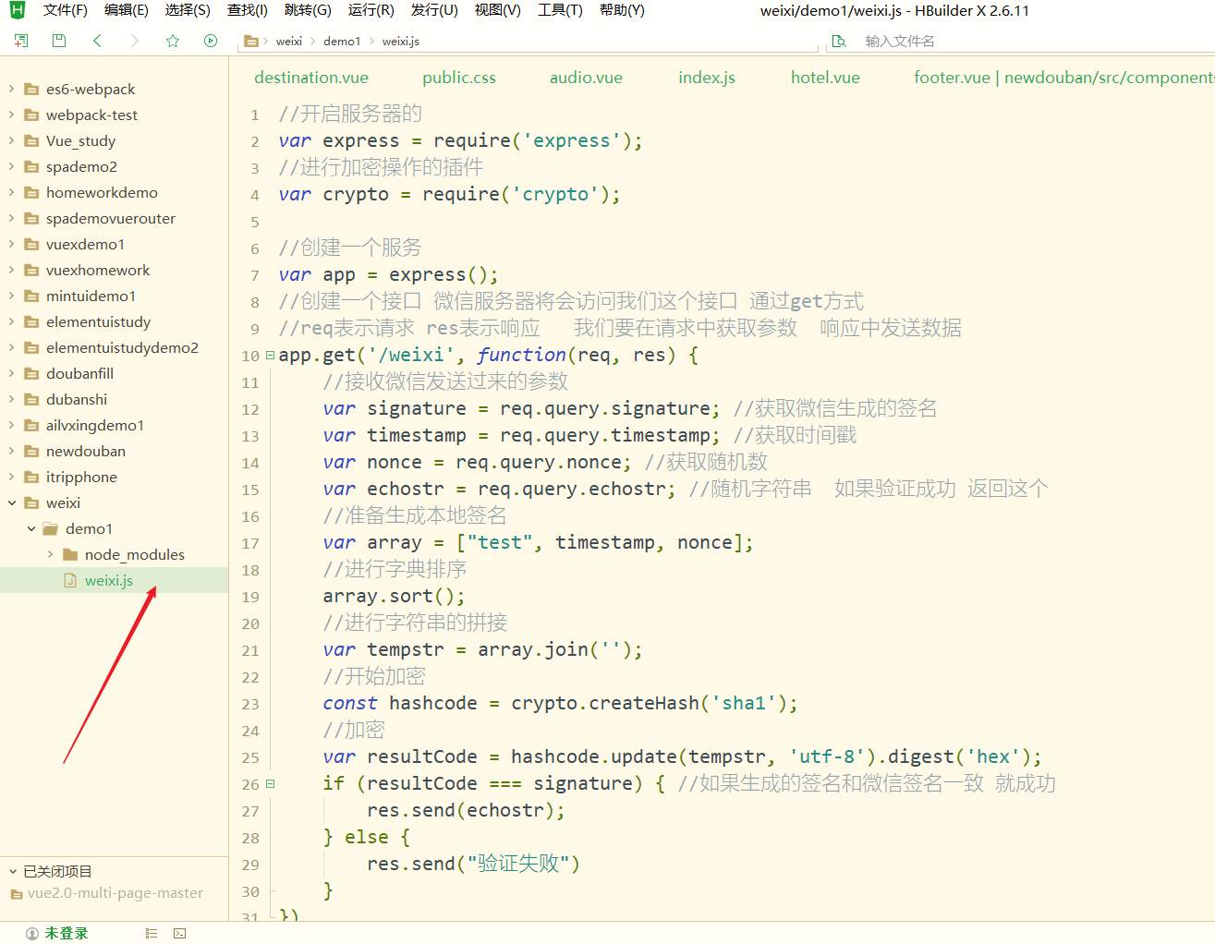Expand the Vue_study folder arrow
The width and height of the screenshot is (1215, 944).
tap(11, 141)
